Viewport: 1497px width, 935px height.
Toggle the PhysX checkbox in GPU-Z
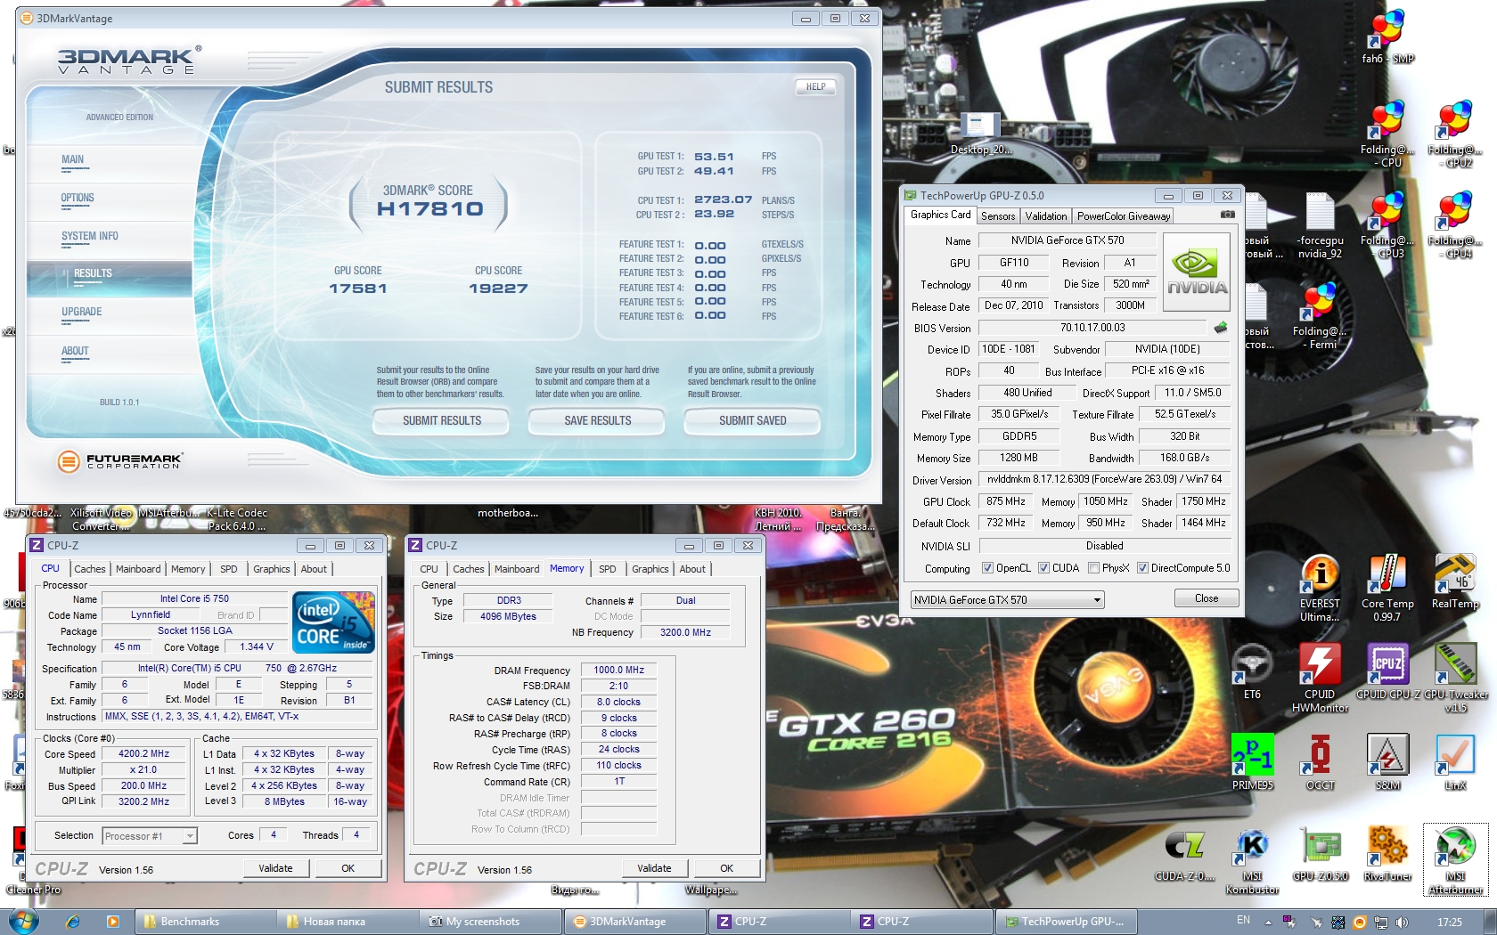(x=1093, y=568)
